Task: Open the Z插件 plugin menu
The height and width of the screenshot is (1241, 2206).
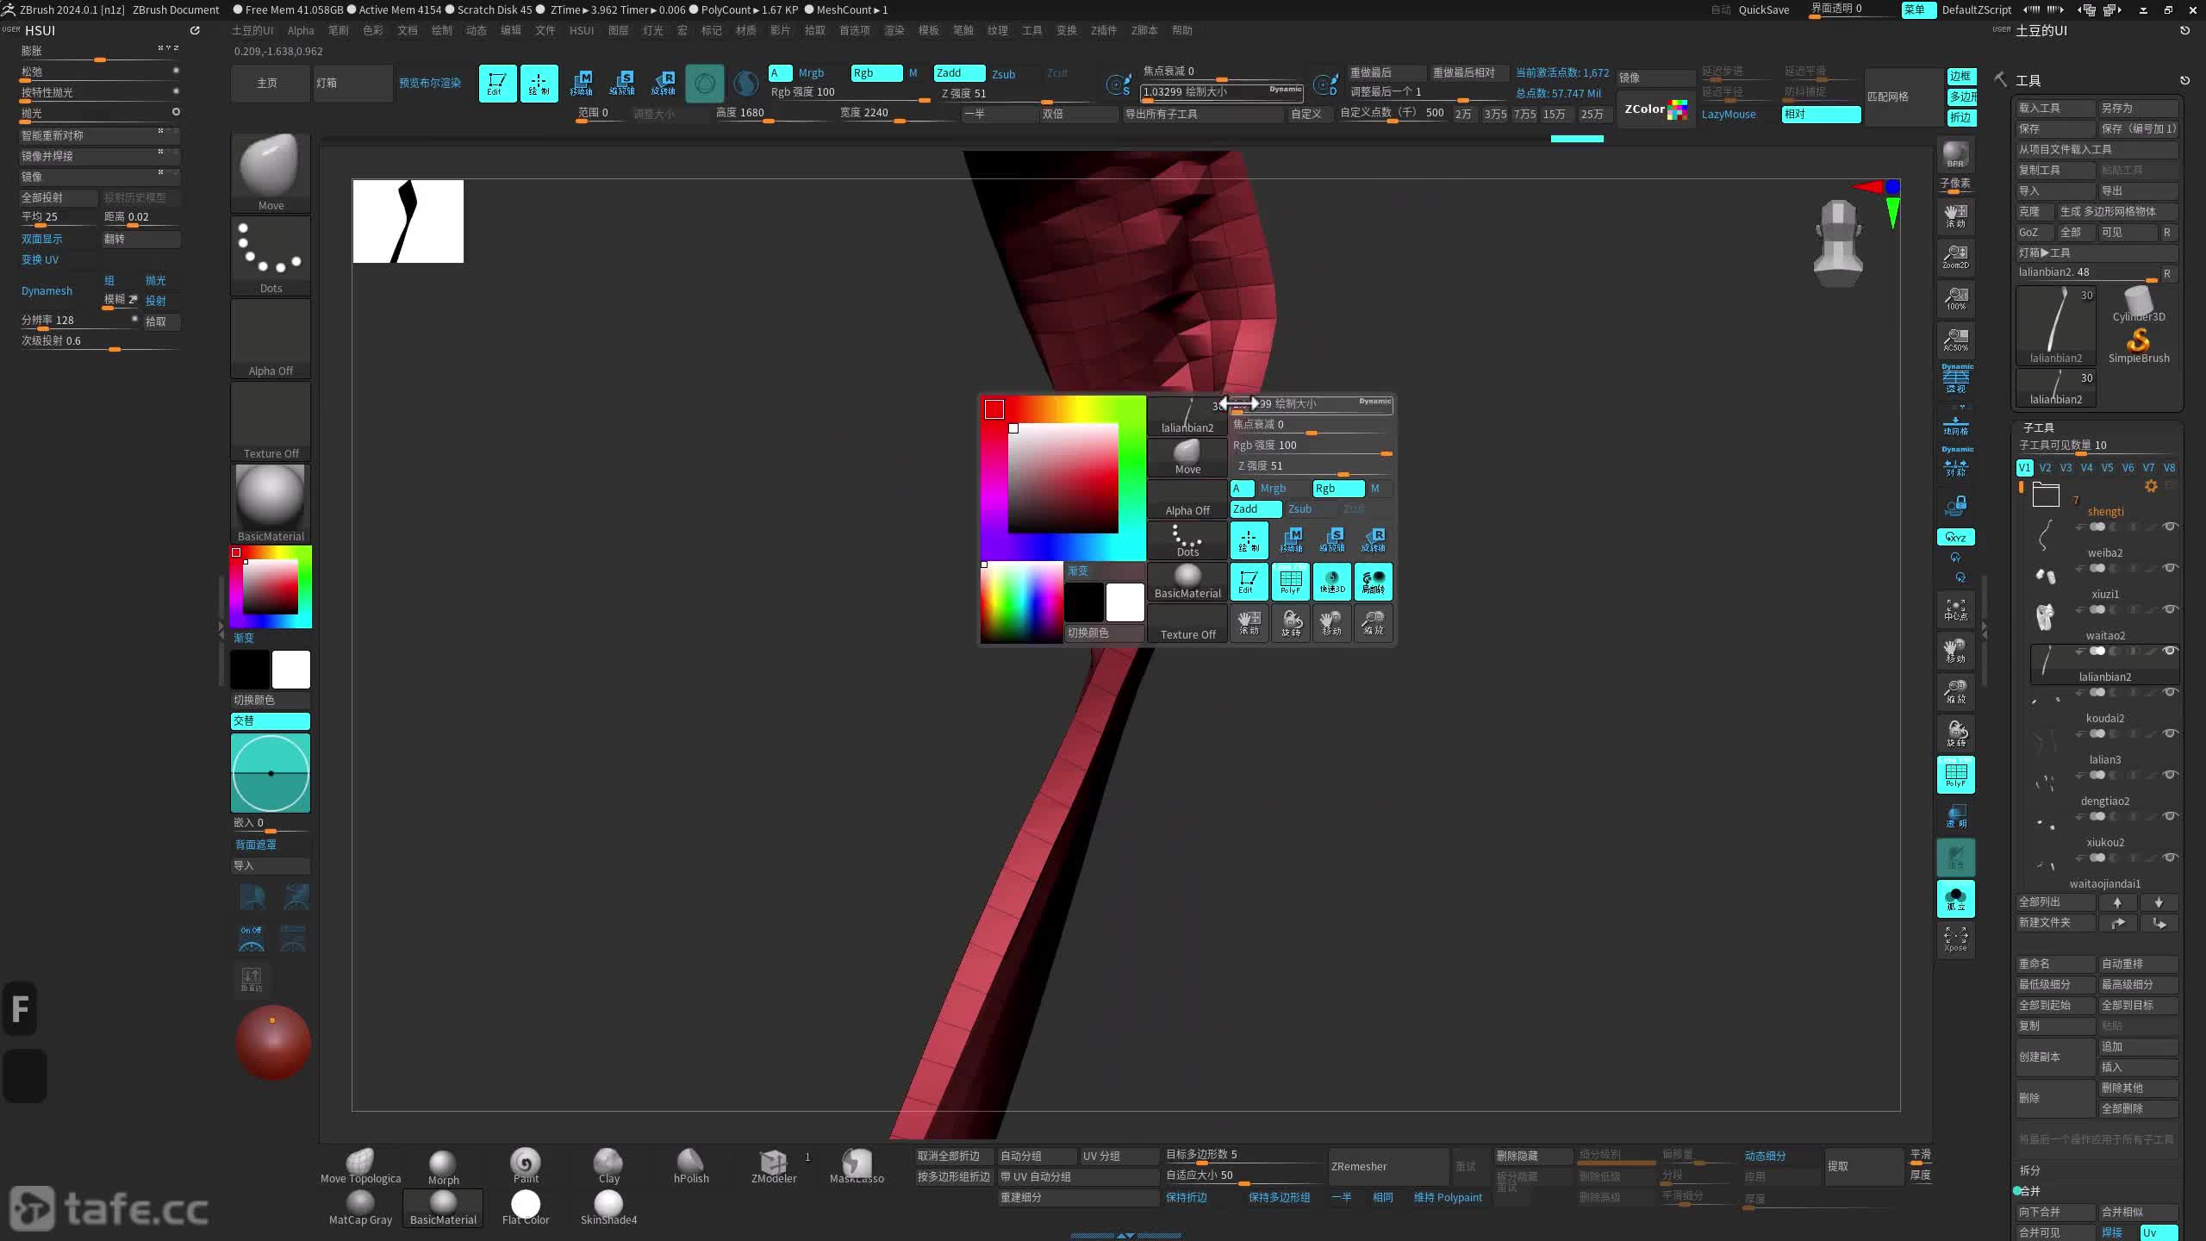Action: pos(1104,30)
